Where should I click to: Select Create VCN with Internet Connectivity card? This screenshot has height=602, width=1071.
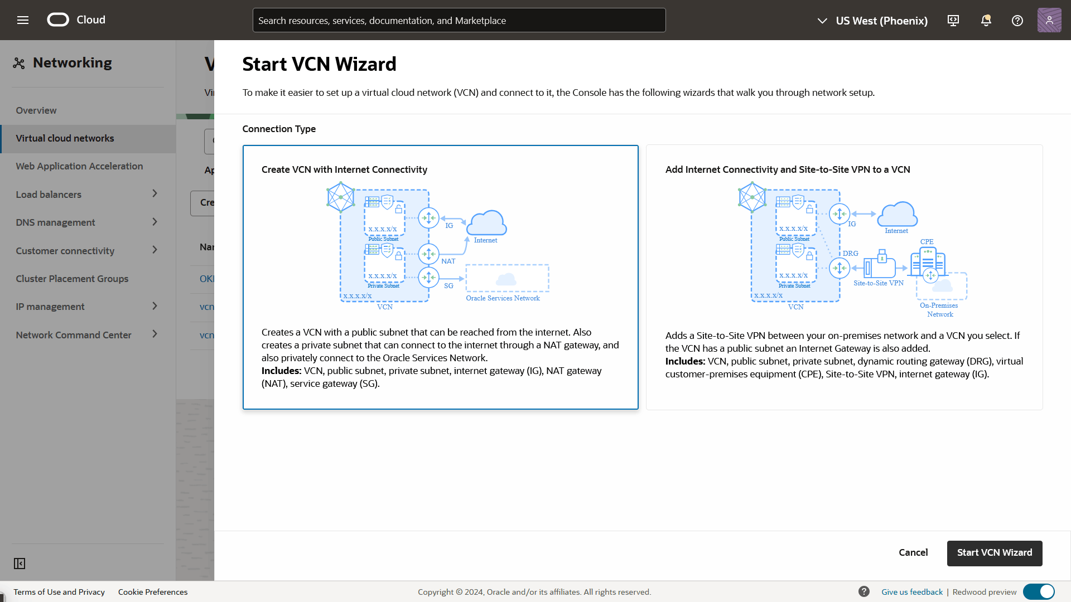tap(440, 277)
